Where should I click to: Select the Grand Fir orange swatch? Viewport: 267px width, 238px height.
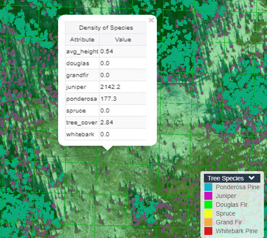pos(208,222)
